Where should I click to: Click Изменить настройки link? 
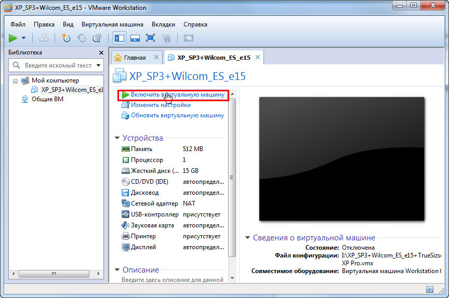[161, 105]
